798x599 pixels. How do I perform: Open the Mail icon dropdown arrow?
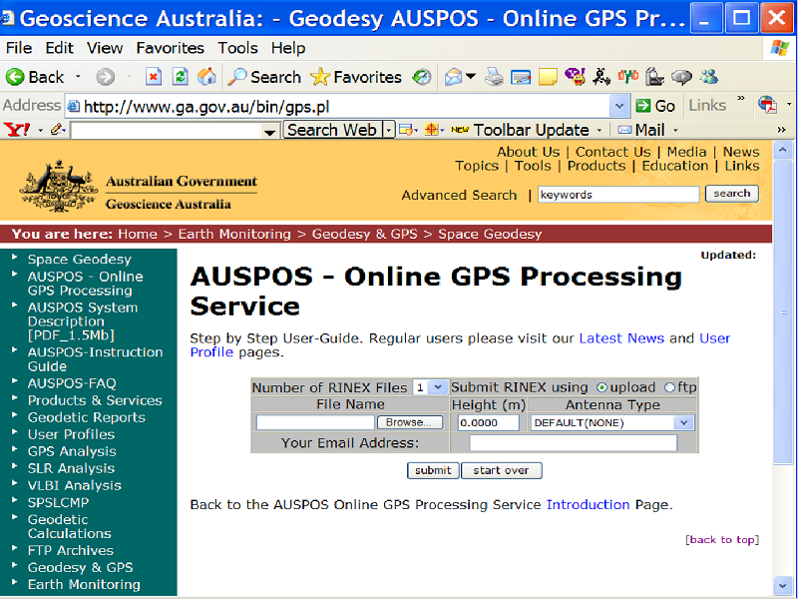(471, 77)
